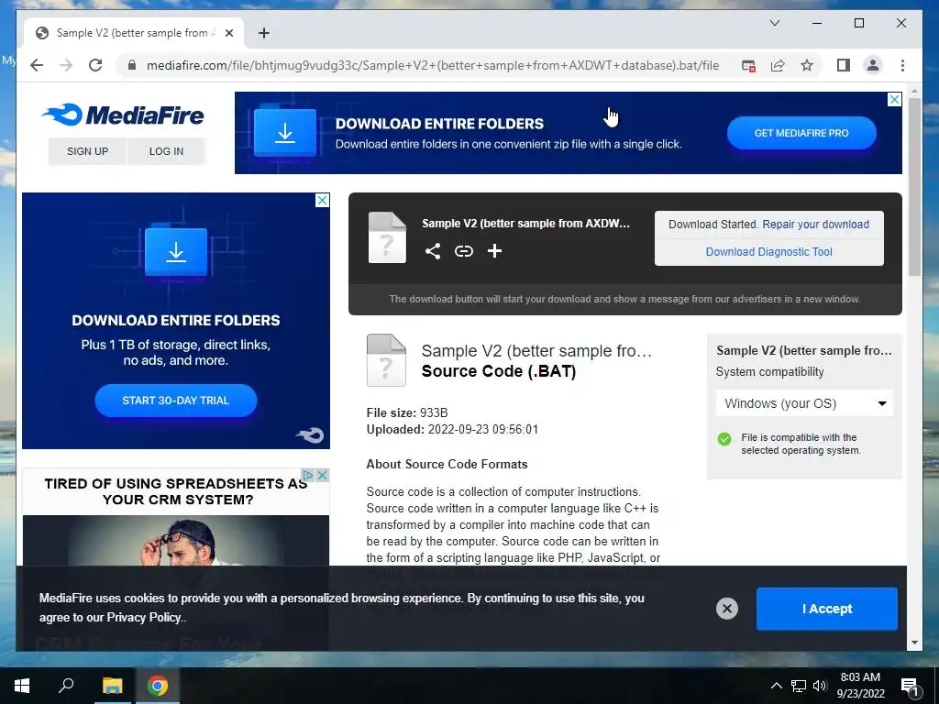This screenshot has height=704, width=939.
Task: Open the Chrome profile avatar
Action: pyautogui.click(x=873, y=65)
